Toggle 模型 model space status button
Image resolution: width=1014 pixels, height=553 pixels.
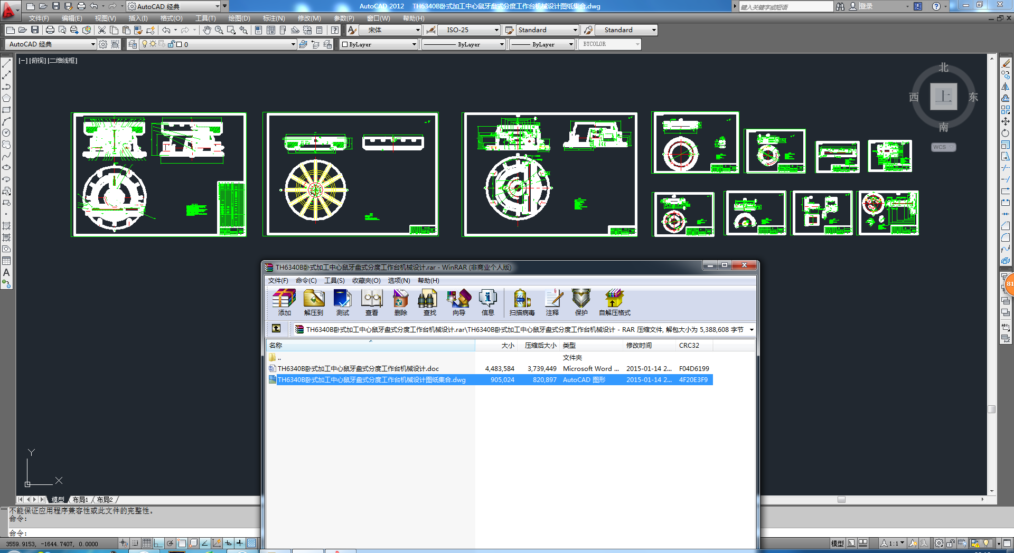click(837, 543)
